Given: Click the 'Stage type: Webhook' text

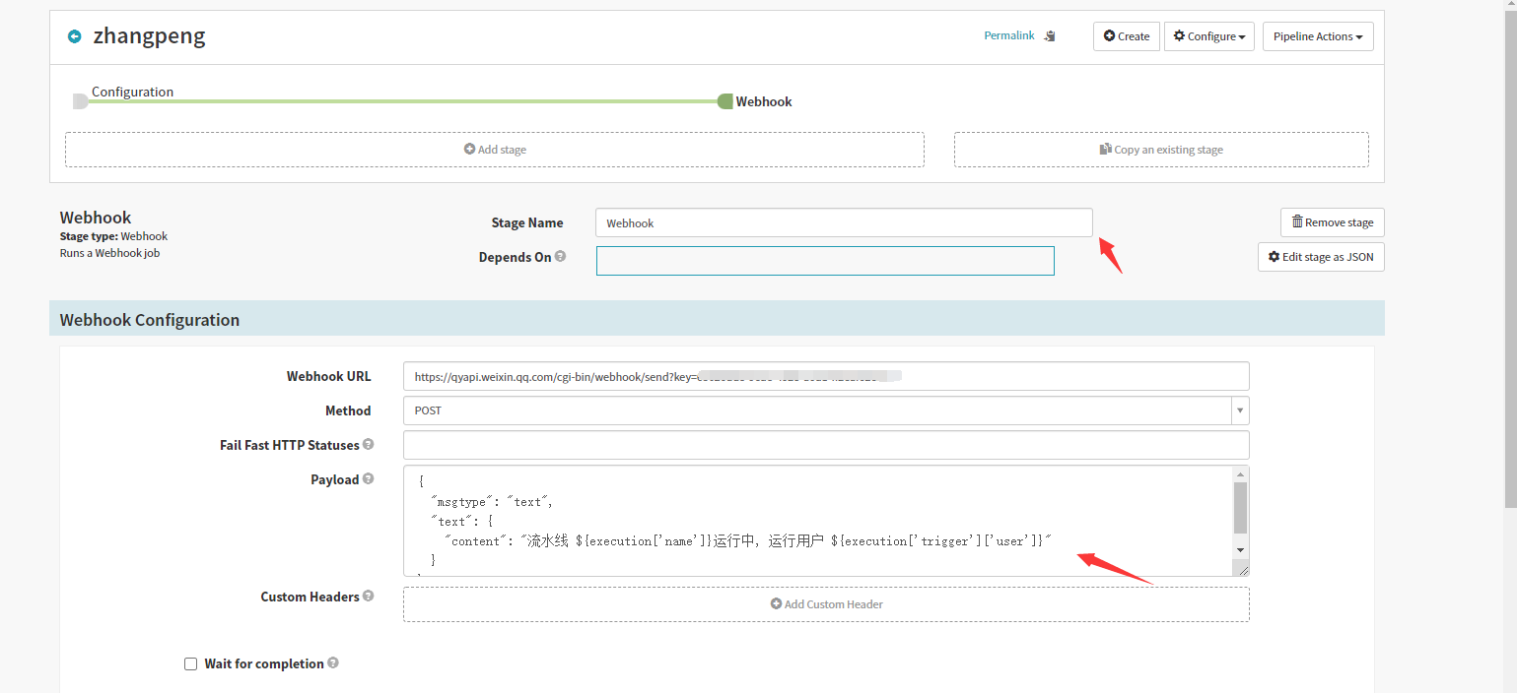Looking at the screenshot, I should point(113,236).
